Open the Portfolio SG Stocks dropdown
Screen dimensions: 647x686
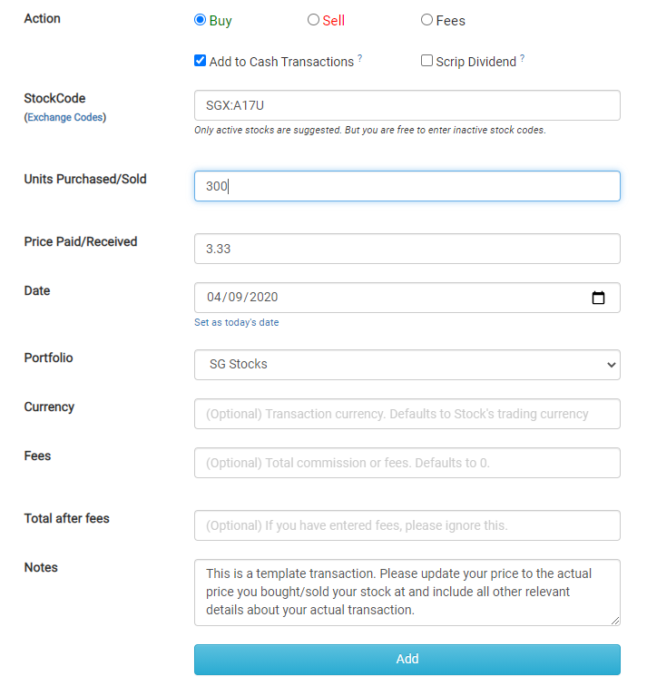tap(407, 365)
